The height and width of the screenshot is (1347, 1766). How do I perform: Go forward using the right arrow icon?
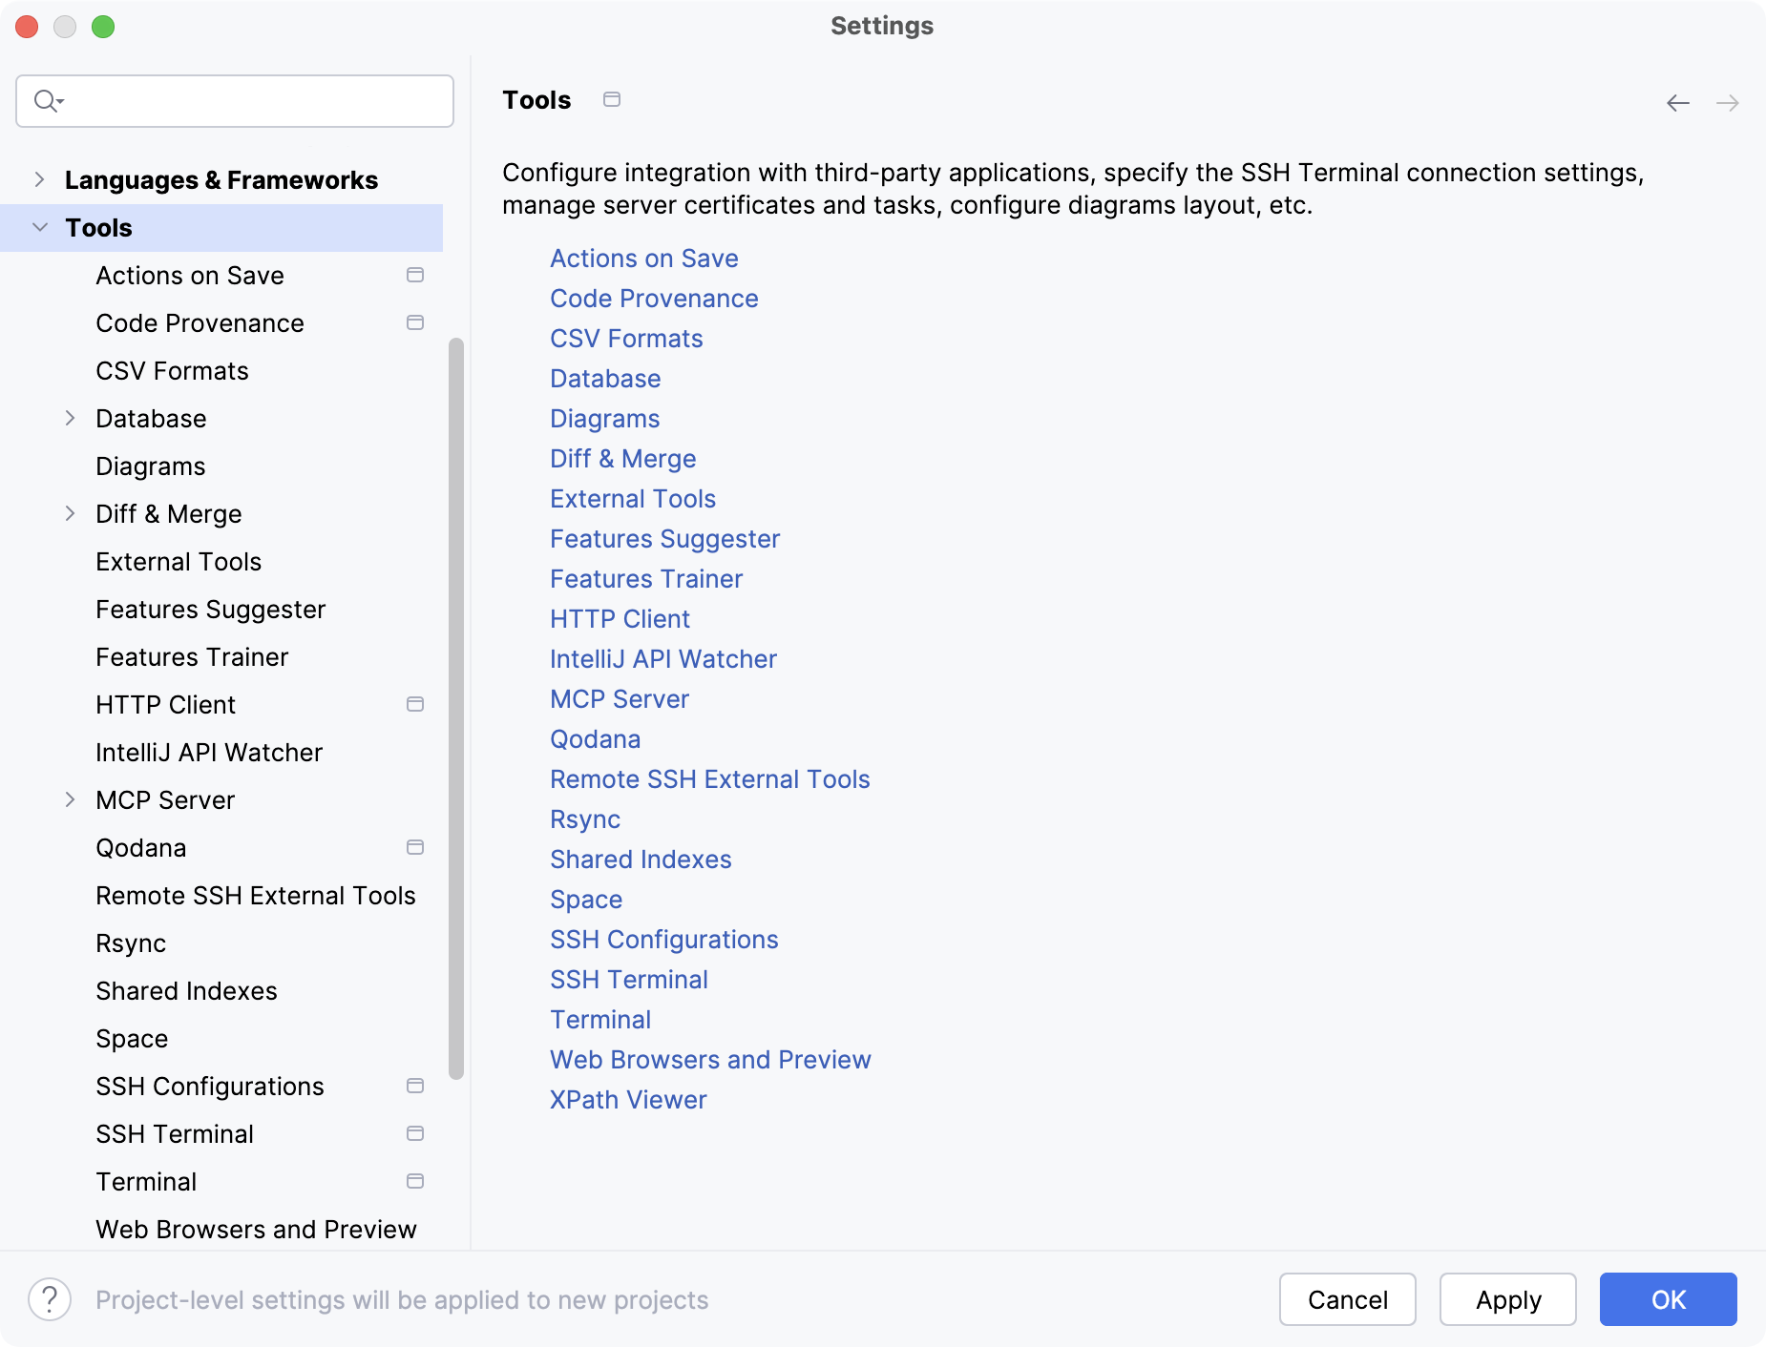pyautogui.click(x=1727, y=103)
